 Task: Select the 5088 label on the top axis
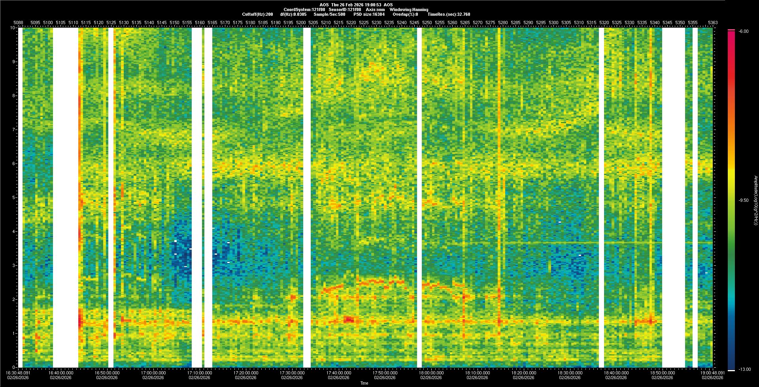(x=18, y=23)
